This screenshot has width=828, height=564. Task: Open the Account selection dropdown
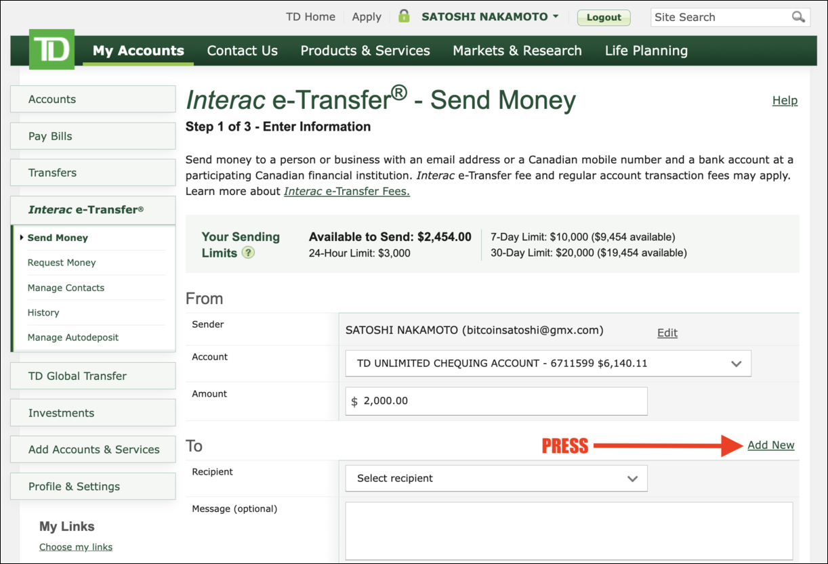click(548, 363)
